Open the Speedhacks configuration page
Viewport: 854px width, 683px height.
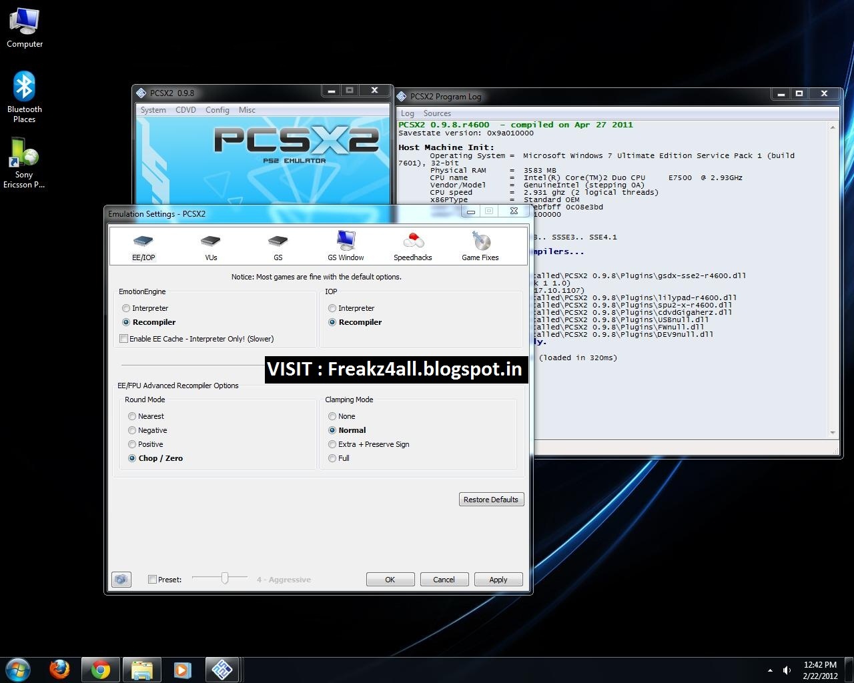pyautogui.click(x=412, y=245)
